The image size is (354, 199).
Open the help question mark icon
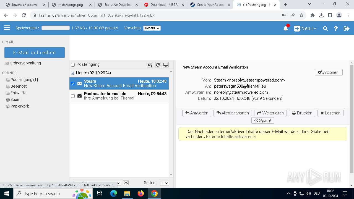pos(336,28)
